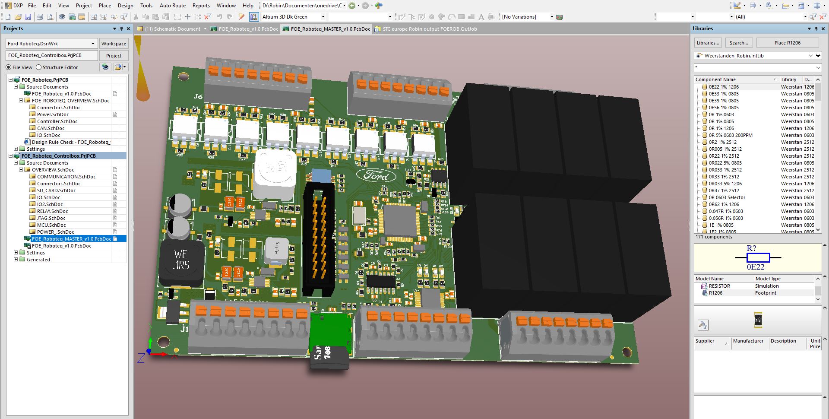Click the Open document folder icon
The width and height of the screenshot is (829, 419).
coord(18,17)
